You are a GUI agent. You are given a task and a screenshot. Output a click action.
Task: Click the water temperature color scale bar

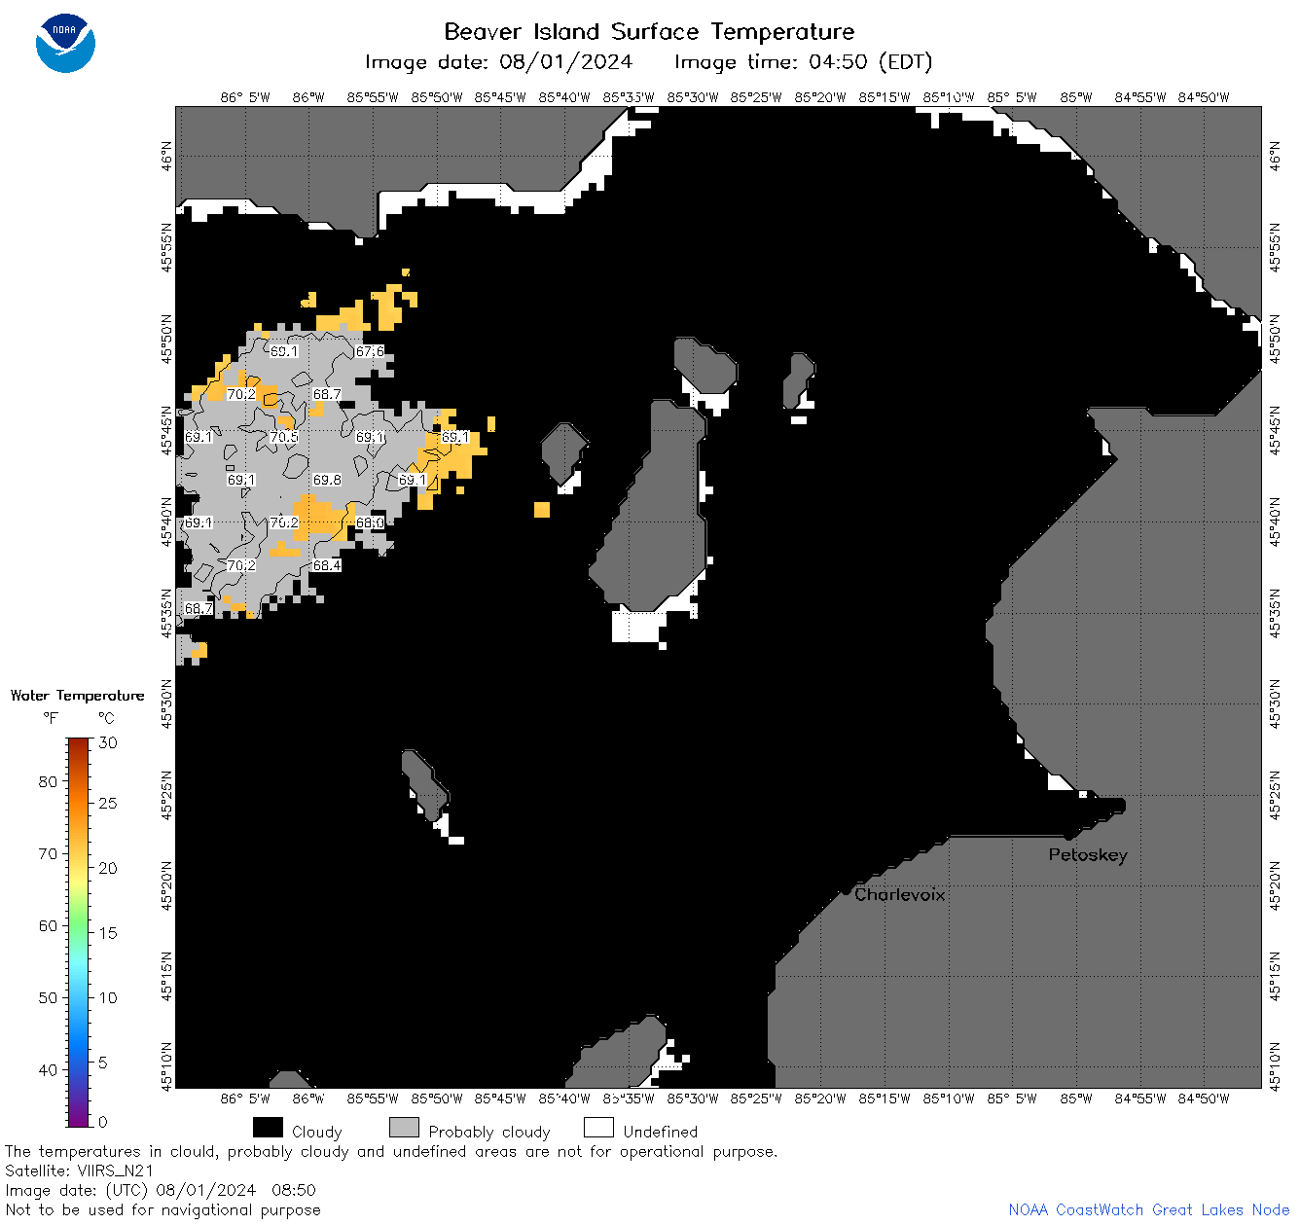[79, 931]
